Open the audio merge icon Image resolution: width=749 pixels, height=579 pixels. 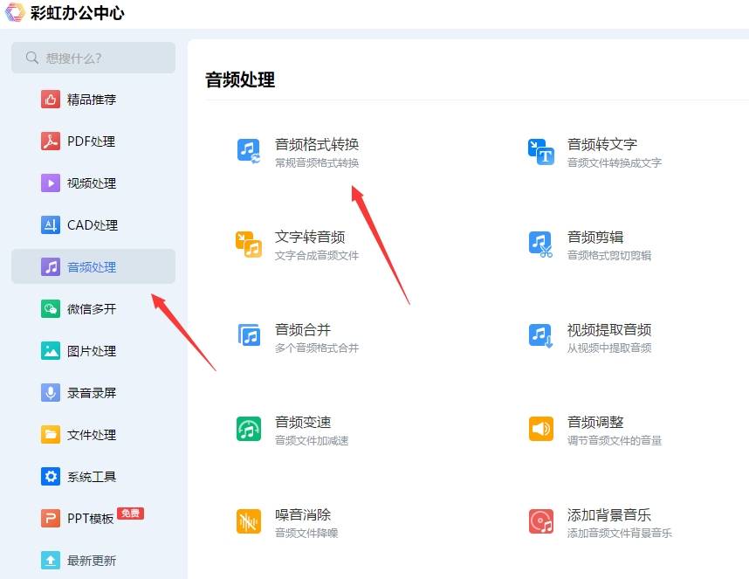[x=249, y=336]
